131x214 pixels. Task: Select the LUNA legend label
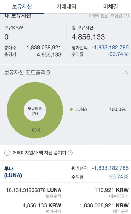tap(81, 109)
